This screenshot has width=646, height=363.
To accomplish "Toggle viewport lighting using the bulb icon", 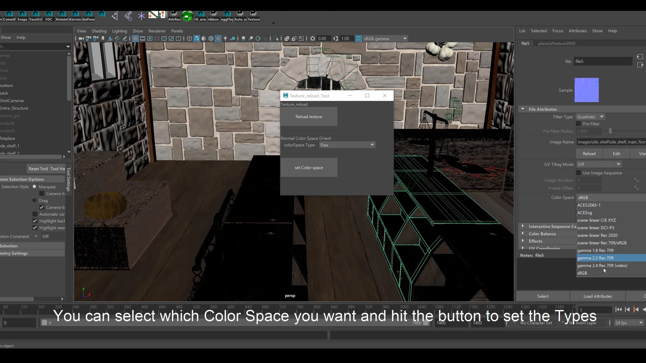I will (225, 38).
